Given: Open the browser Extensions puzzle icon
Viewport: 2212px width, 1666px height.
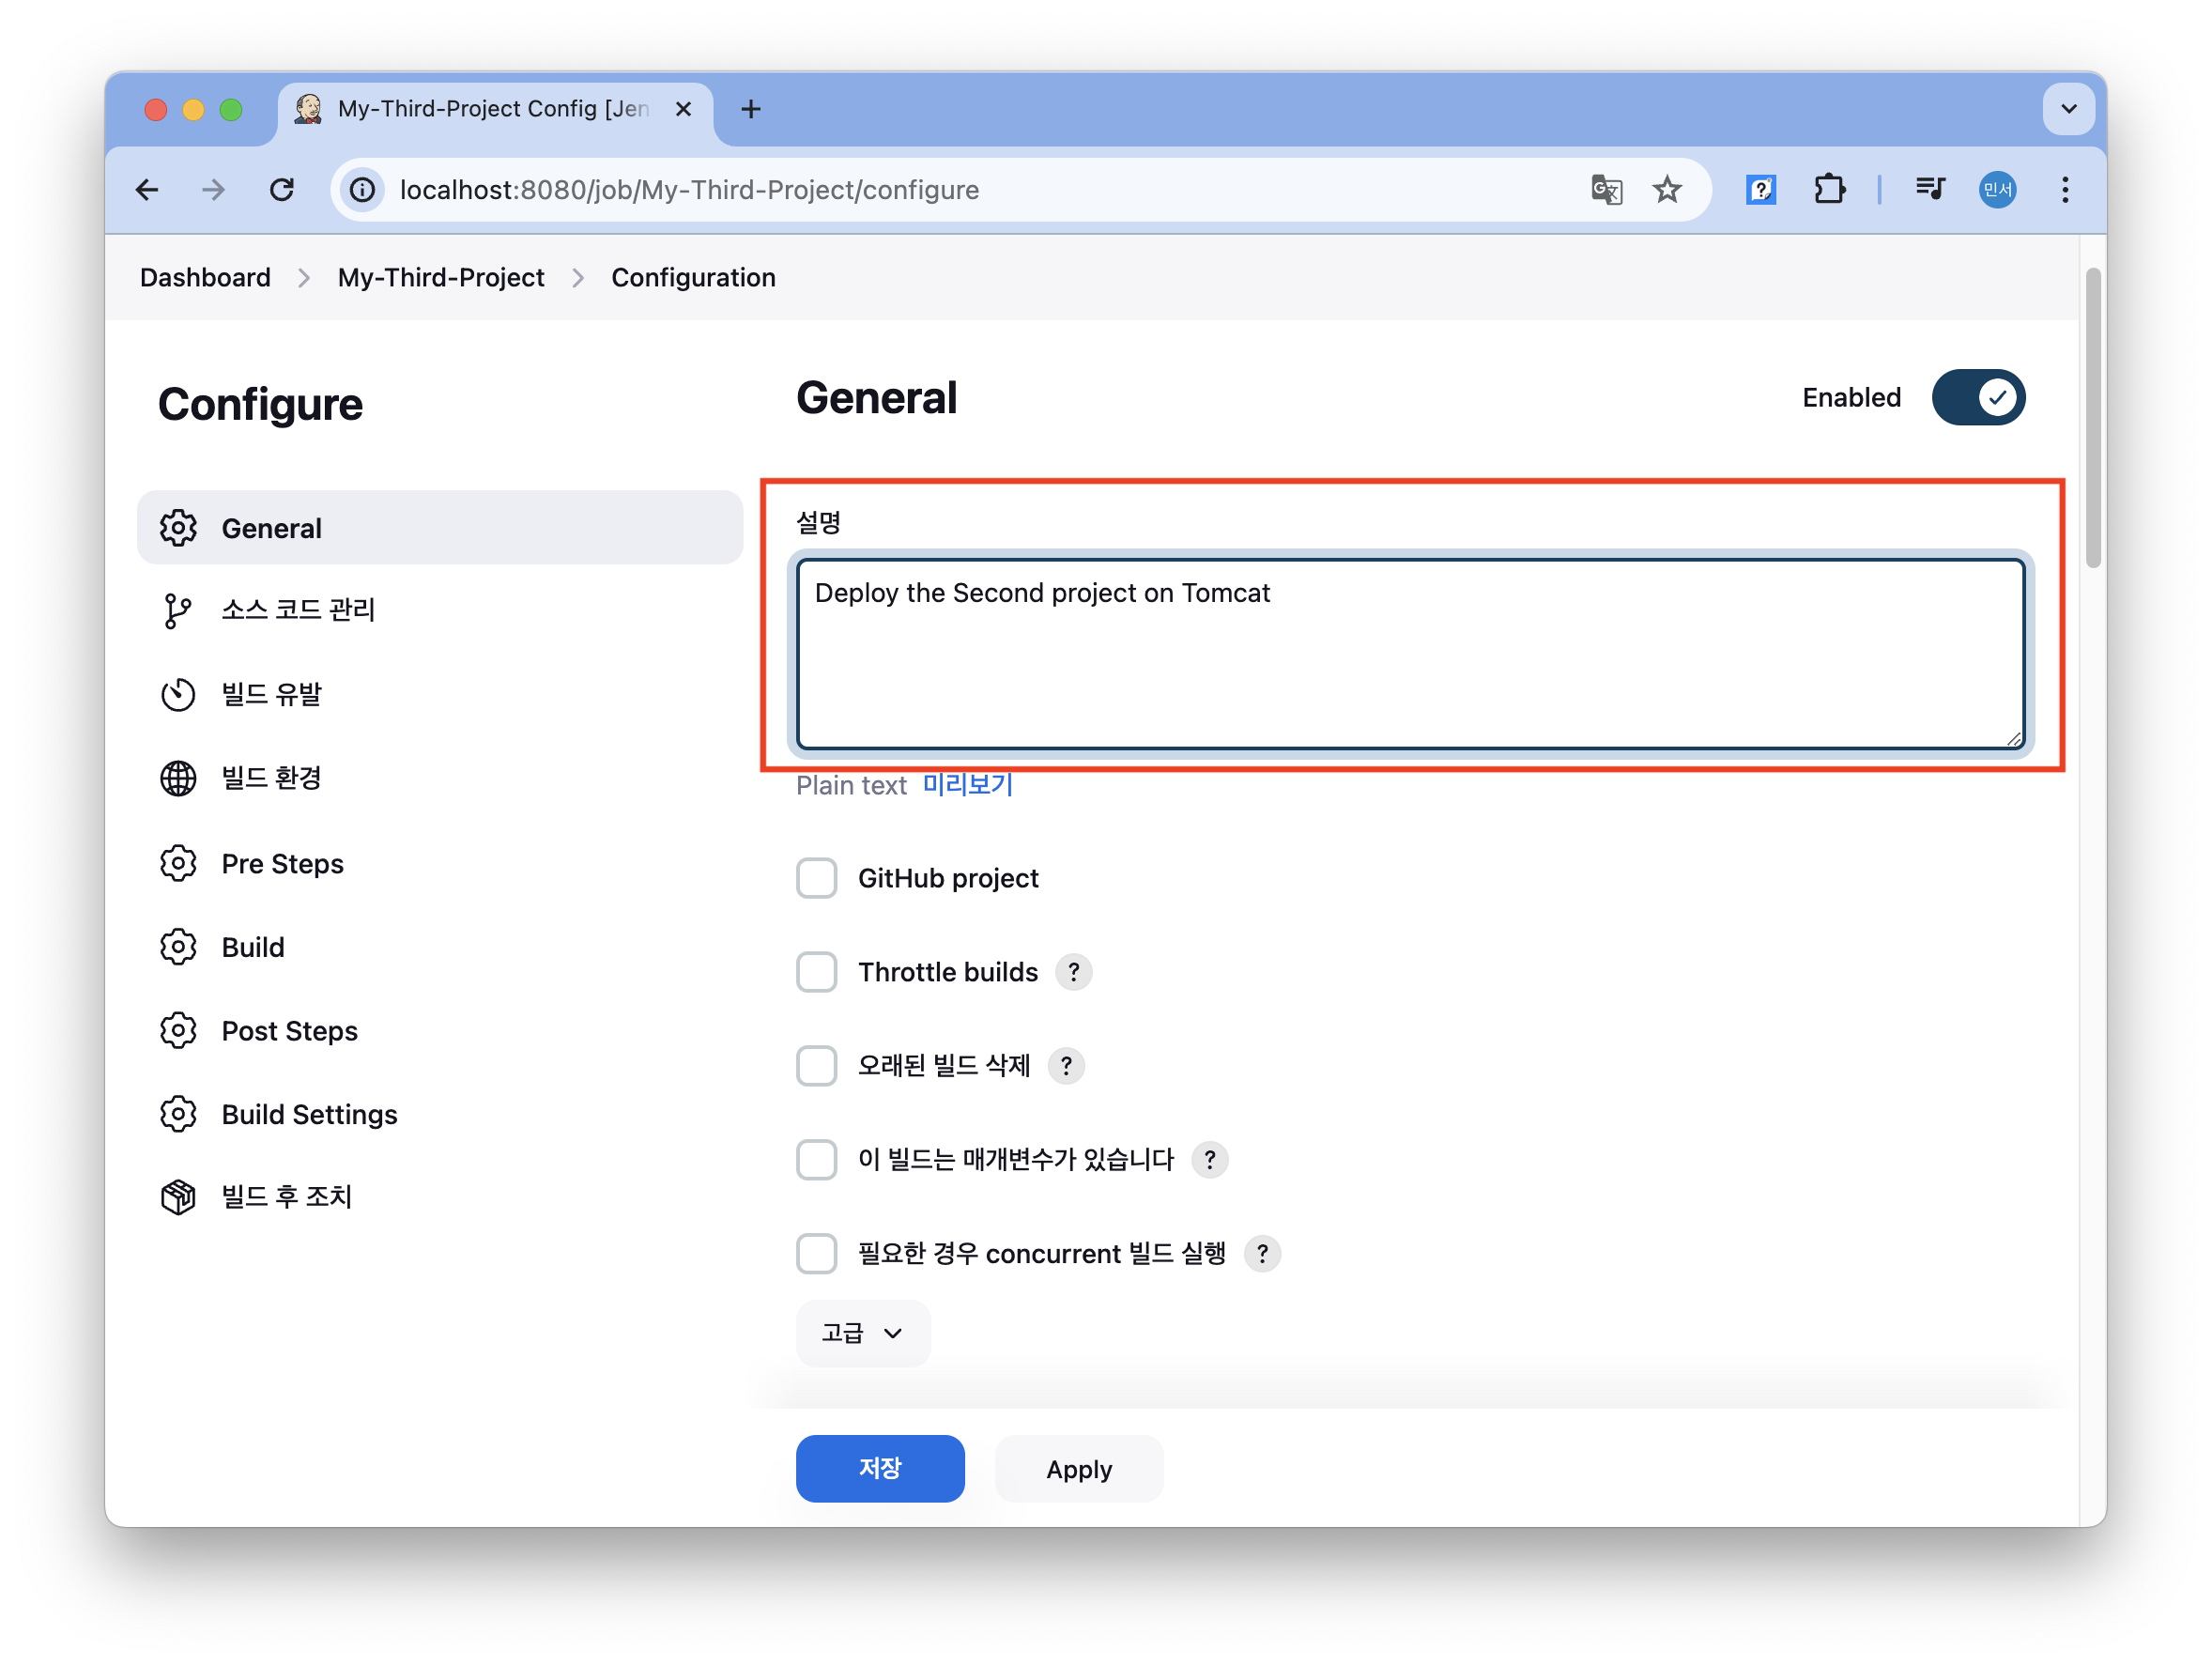Looking at the screenshot, I should (1829, 190).
